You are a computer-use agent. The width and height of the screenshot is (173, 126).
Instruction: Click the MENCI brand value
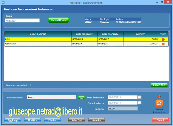click(x=88, y=22)
